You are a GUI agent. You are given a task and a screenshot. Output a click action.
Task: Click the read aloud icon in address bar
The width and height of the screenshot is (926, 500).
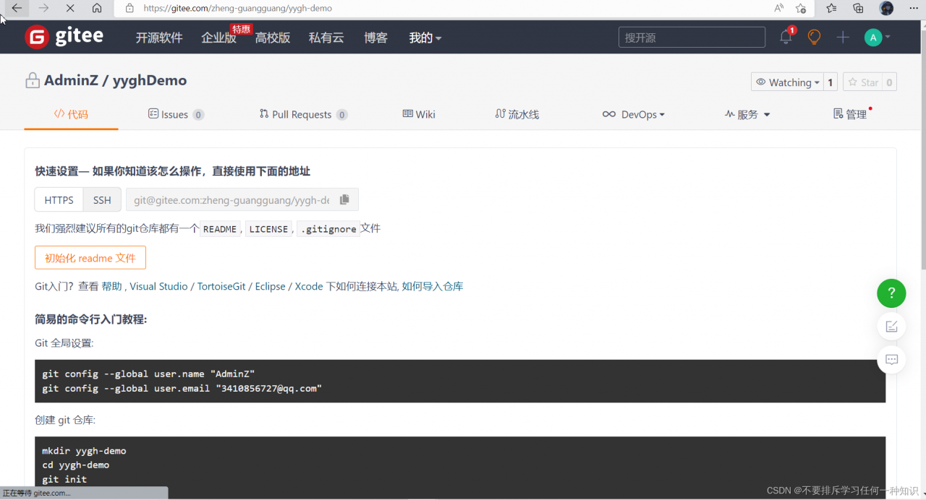[779, 8]
